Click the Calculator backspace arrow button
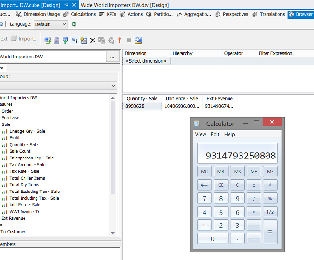The image size is (314, 260). [205, 185]
